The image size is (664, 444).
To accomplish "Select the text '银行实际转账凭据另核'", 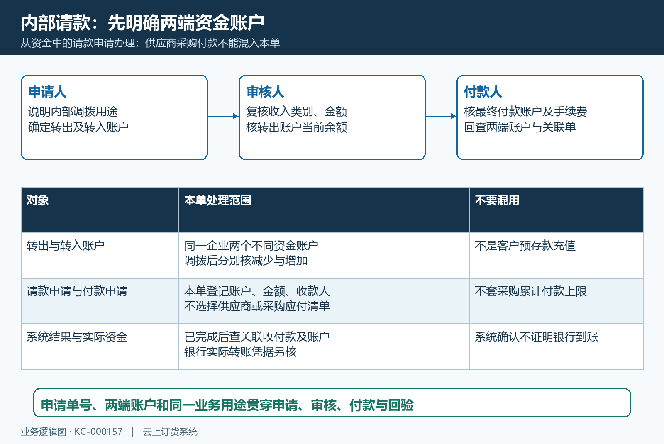I will click(240, 352).
